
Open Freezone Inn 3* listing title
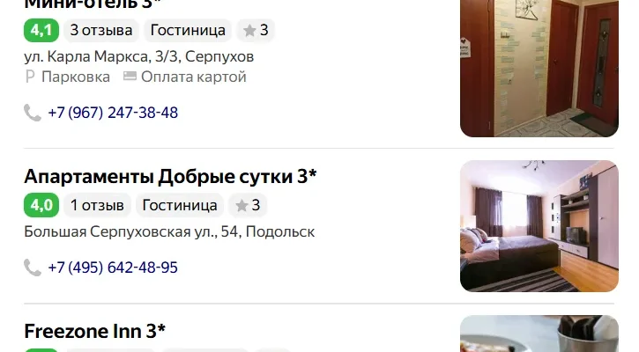pos(95,331)
